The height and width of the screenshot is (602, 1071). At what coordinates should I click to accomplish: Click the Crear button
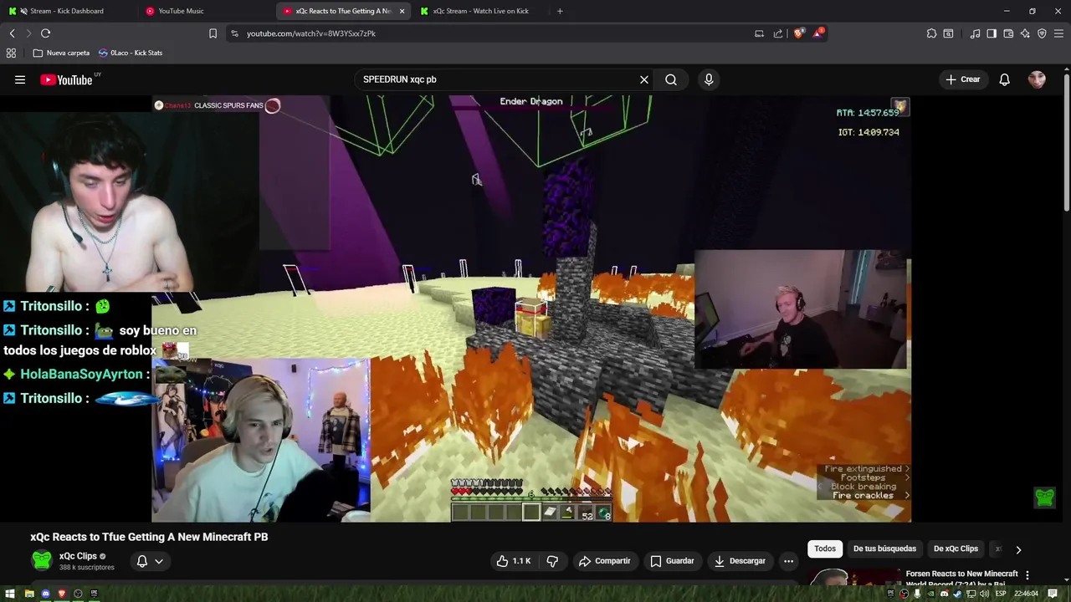tap(962, 79)
